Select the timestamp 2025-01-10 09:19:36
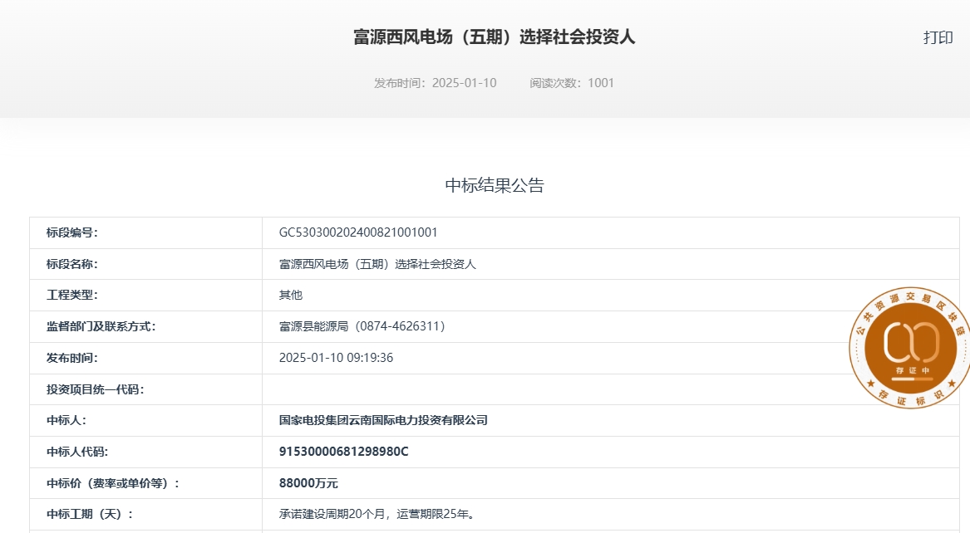970x533 pixels. [x=336, y=358]
